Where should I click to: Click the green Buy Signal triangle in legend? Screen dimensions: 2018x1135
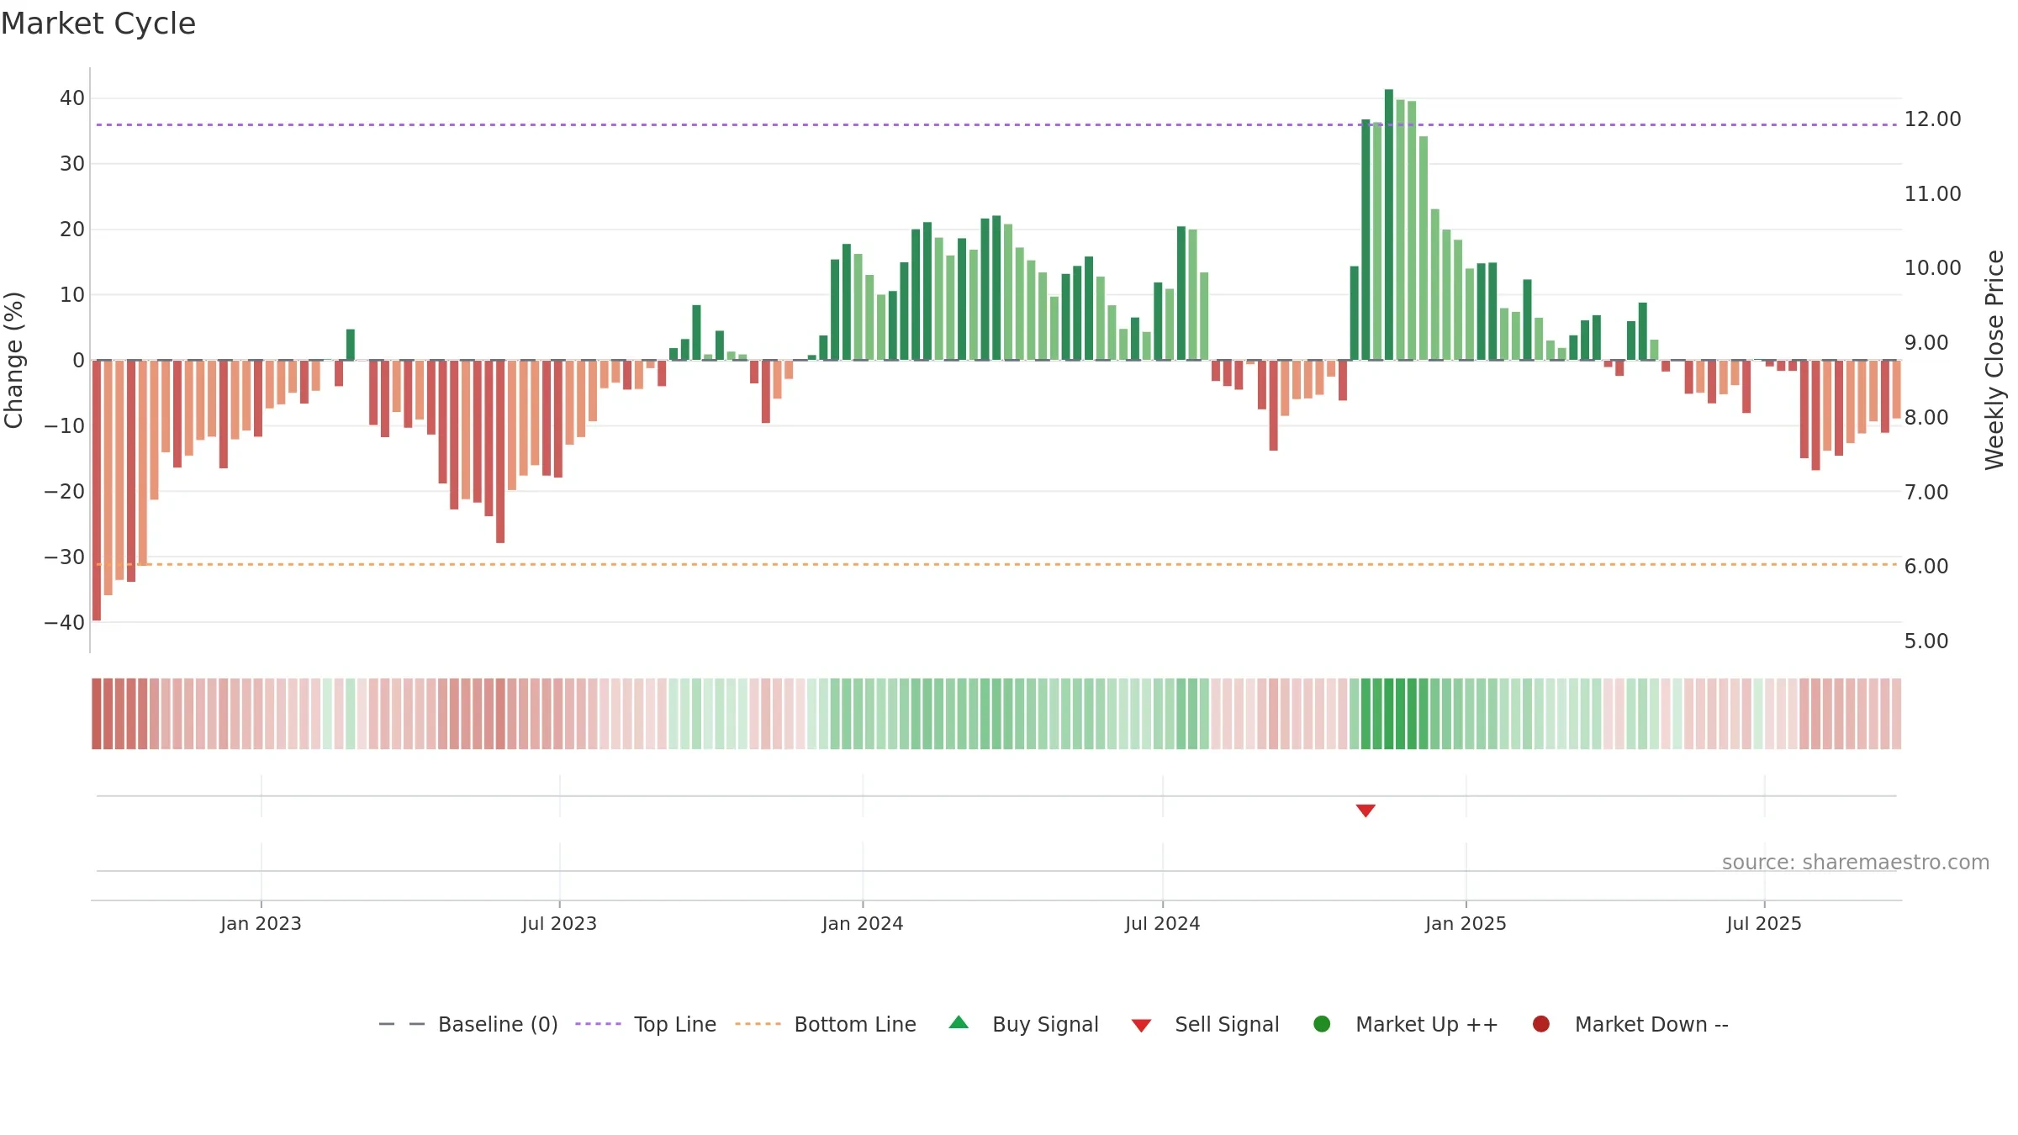pos(959,1022)
